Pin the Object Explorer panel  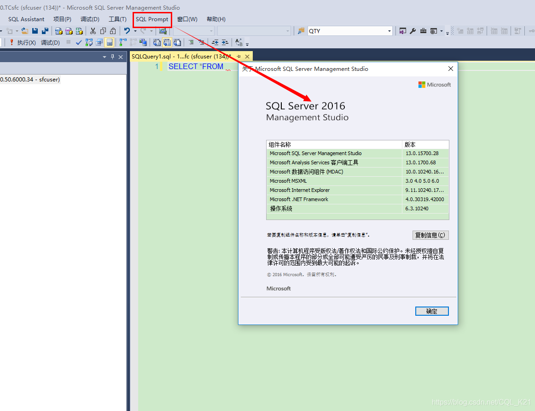click(113, 57)
